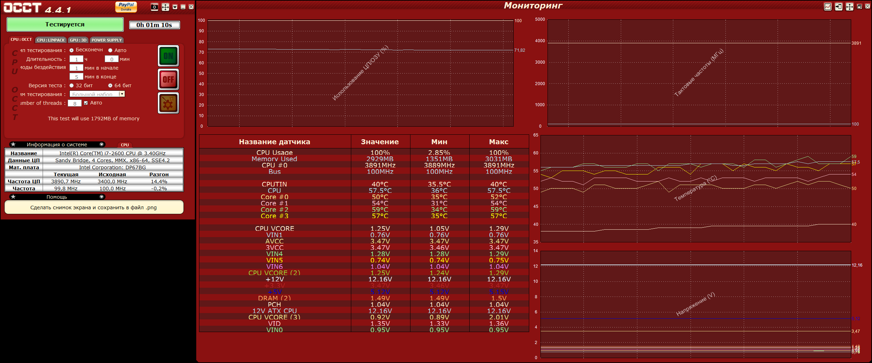Click the PayPal Donate button
The height and width of the screenshot is (363, 872).
(126, 7)
